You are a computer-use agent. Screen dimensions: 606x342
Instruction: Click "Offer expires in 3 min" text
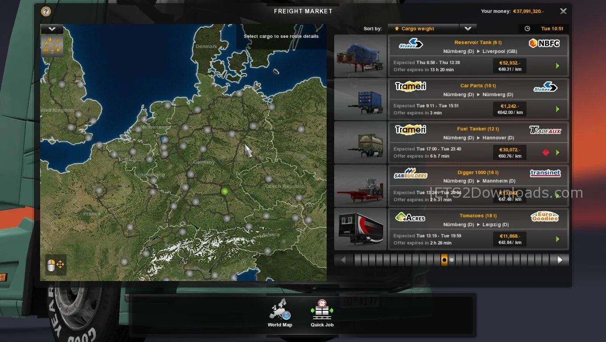click(418, 113)
